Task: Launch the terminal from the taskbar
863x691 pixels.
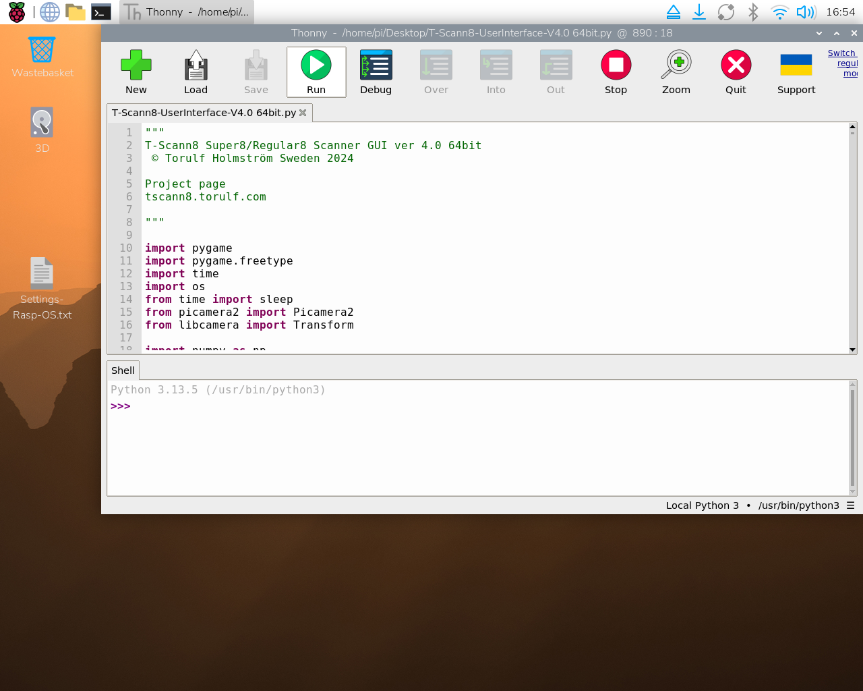Action: tap(101, 12)
